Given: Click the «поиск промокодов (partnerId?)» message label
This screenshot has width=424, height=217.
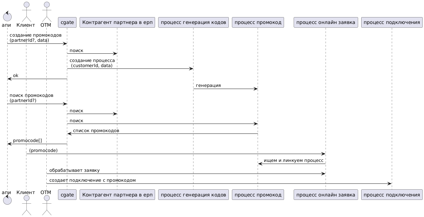Looking at the screenshot, I should click(x=31, y=98).
